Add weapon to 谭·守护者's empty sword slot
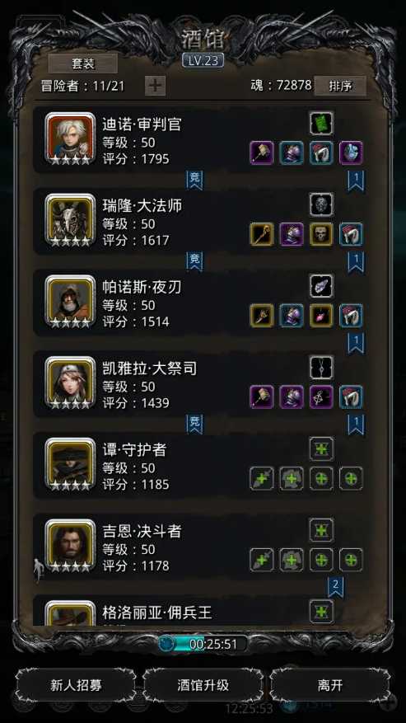This screenshot has height=723, width=406. [262, 479]
